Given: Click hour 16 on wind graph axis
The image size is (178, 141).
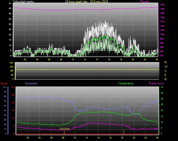Looking at the screenshot, I should pyautogui.click(x=109, y=59).
